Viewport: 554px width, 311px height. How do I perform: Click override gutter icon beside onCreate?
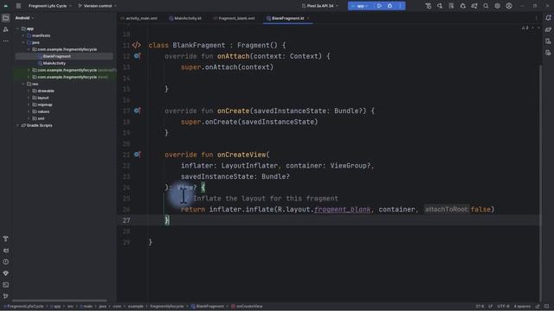137,111
